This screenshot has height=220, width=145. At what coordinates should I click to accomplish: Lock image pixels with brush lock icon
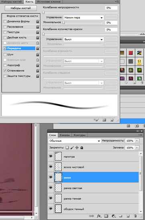tap(72, 148)
